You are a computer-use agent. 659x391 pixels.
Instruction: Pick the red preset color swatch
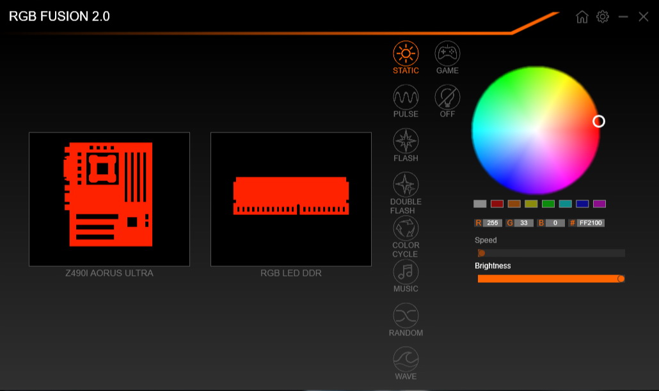click(497, 204)
